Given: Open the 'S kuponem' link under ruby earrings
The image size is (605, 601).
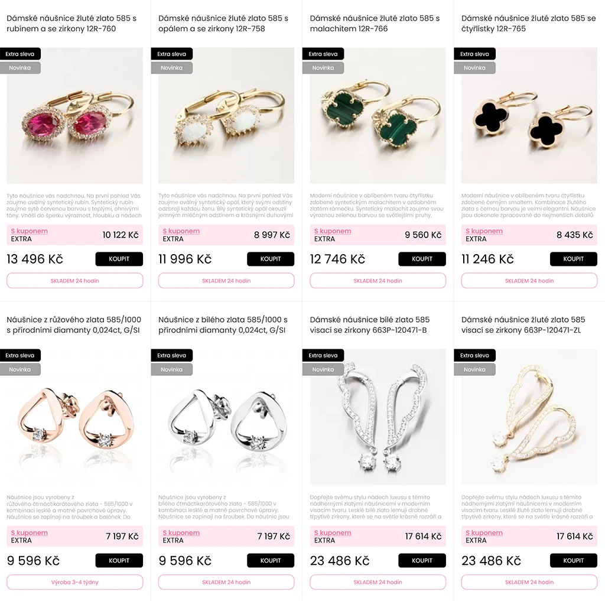Looking at the screenshot, I should pos(30,231).
